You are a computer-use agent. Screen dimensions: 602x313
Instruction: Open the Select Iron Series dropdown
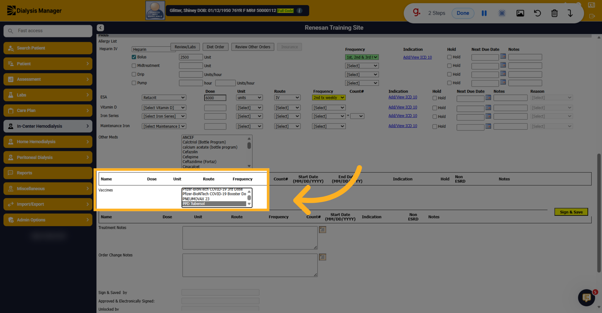[164, 116]
